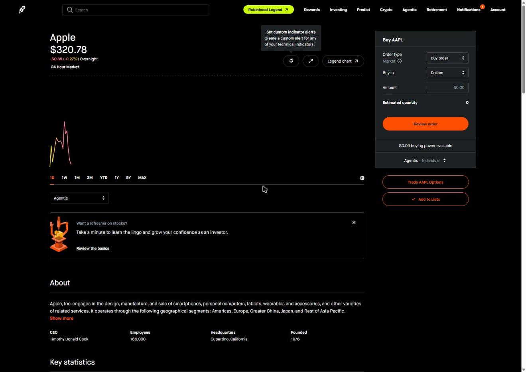Click $0.00 buying power available text

coord(426,146)
